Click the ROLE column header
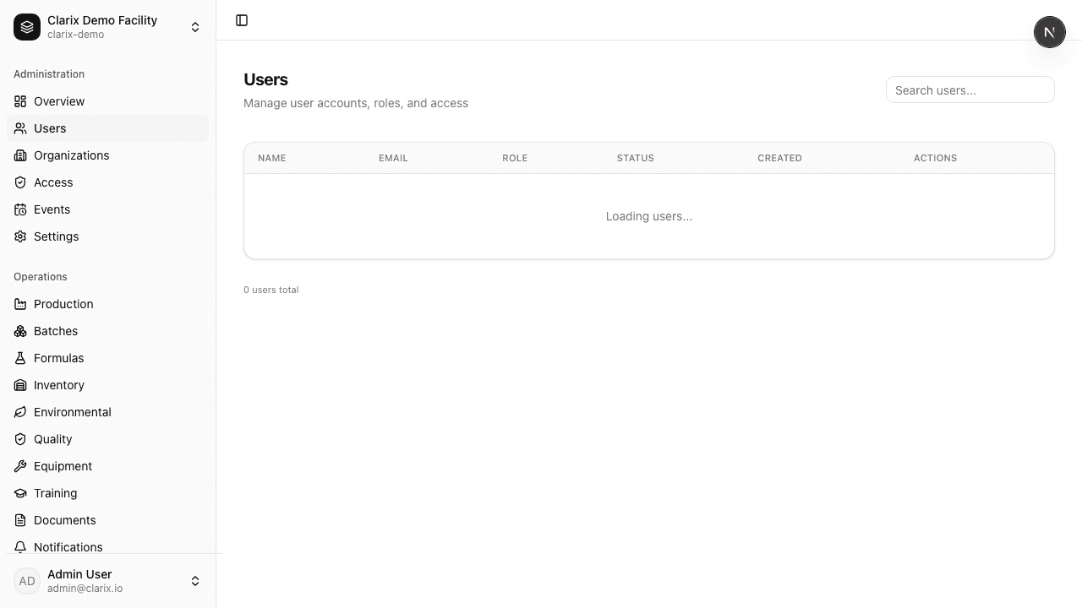 (515, 158)
